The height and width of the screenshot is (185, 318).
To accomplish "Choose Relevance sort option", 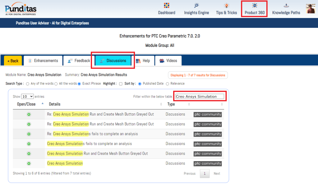I will (168, 84).
